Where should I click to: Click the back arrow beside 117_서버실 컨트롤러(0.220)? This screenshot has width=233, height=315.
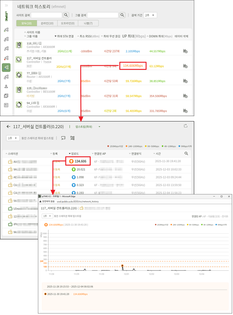[8, 126]
